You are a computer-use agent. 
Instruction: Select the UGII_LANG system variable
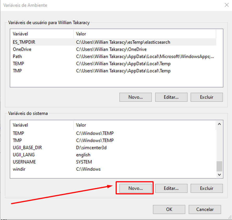[x=114, y=155]
